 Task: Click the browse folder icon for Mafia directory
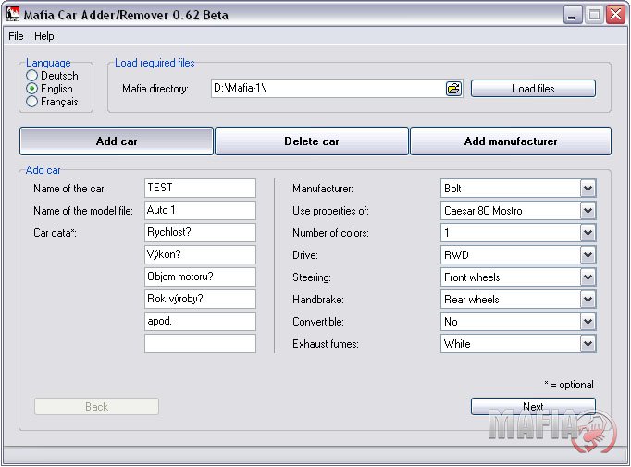453,89
